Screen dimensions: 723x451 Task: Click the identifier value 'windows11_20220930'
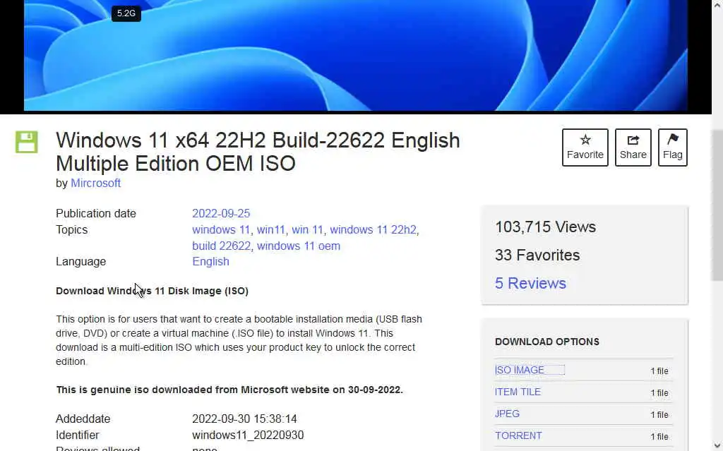[248, 435]
